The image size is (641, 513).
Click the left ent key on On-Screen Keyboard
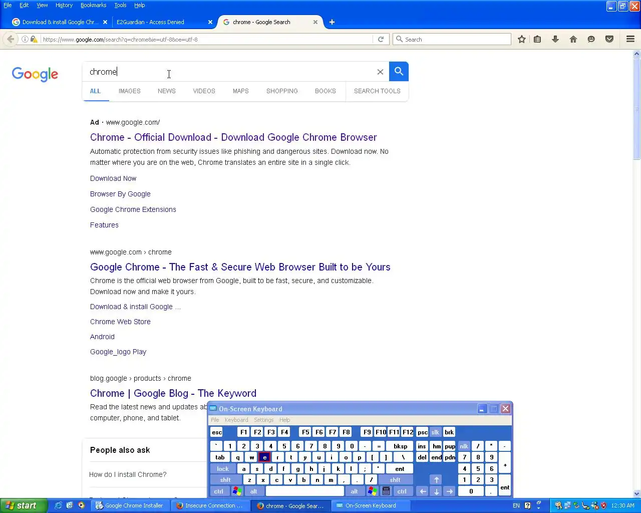tap(400, 468)
